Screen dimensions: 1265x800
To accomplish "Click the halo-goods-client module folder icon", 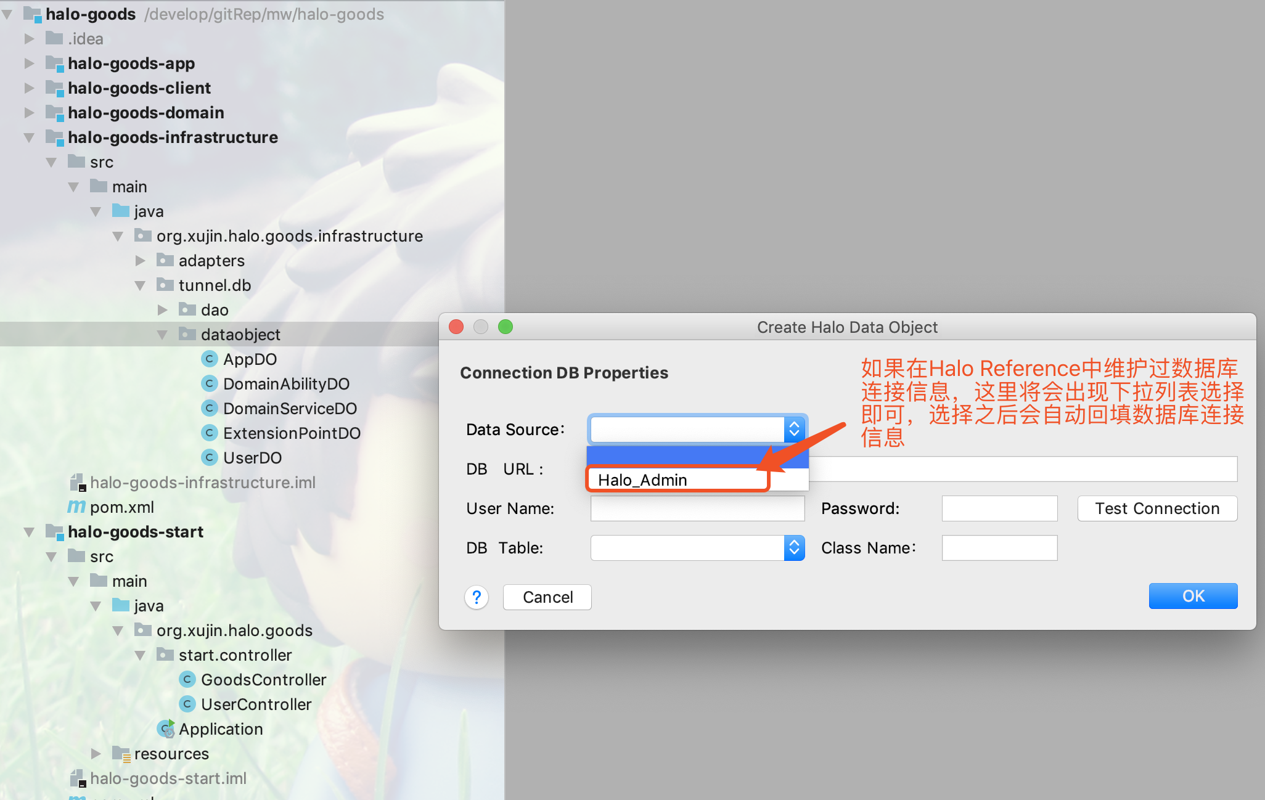I will pos(55,88).
